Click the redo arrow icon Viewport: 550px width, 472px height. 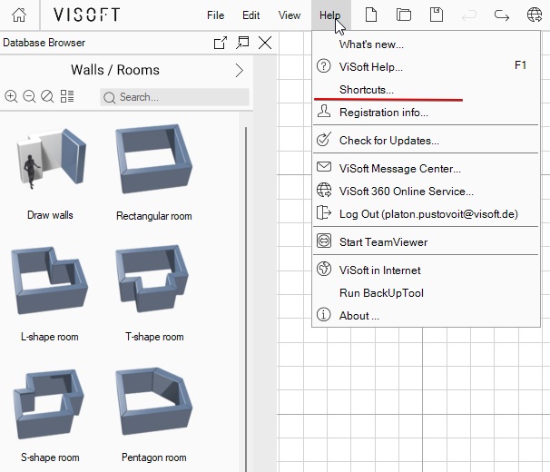coord(501,15)
